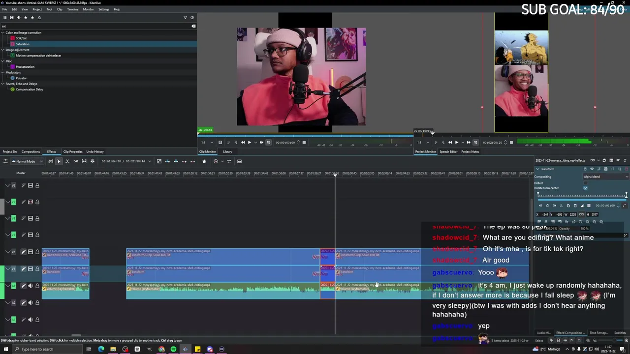Screen dimensions: 630x354
Task: Click the Transform effect presets icon
Action: click(x=599, y=169)
